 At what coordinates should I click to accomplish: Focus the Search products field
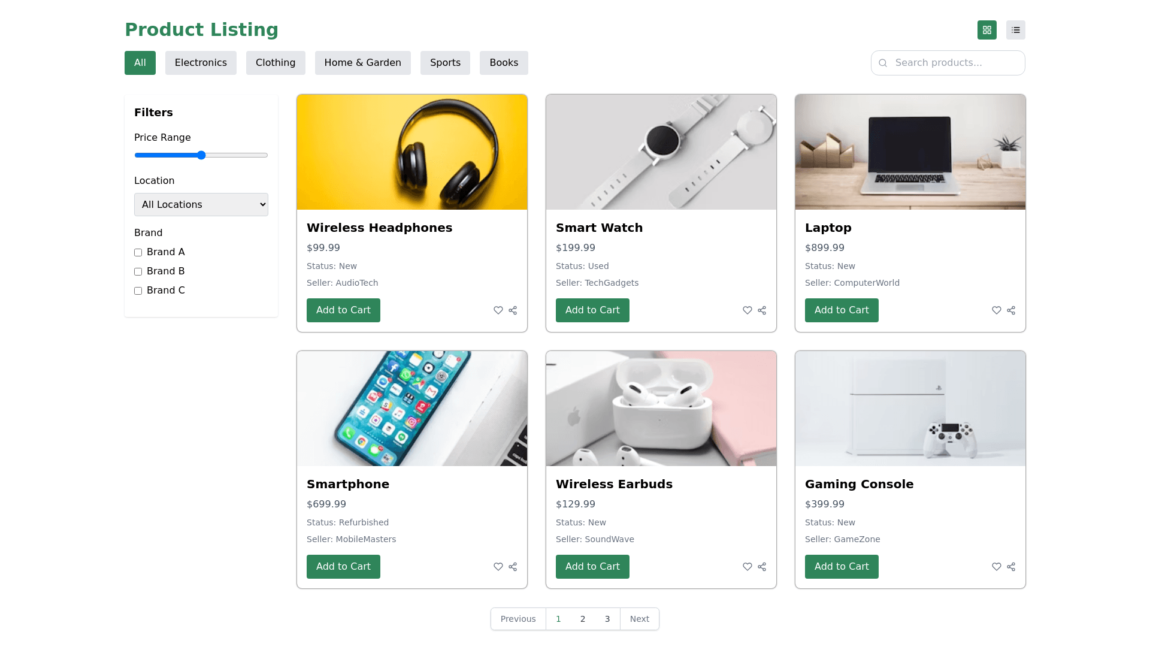click(x=948, y=63)
